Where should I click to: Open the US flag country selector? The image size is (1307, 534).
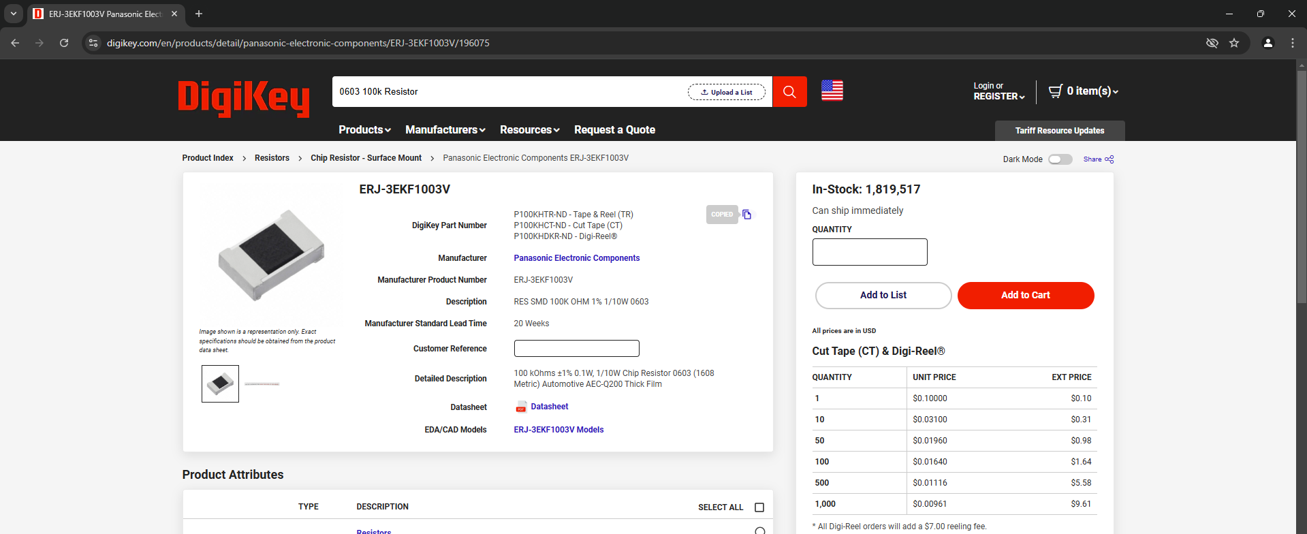(832, 91)
